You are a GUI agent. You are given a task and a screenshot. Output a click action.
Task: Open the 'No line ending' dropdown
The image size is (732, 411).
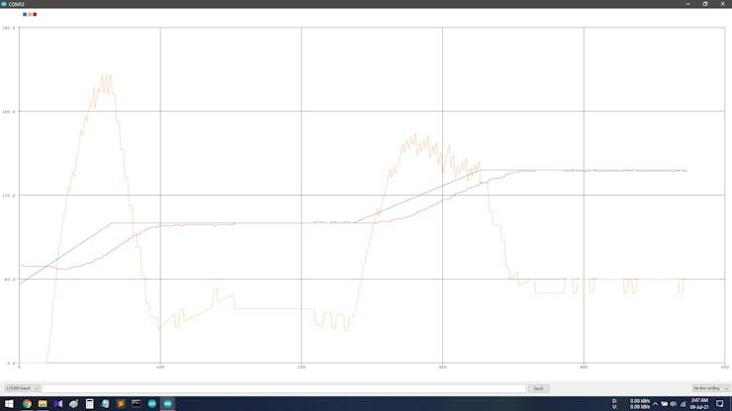pyautogui.click(x=710, y=388)
